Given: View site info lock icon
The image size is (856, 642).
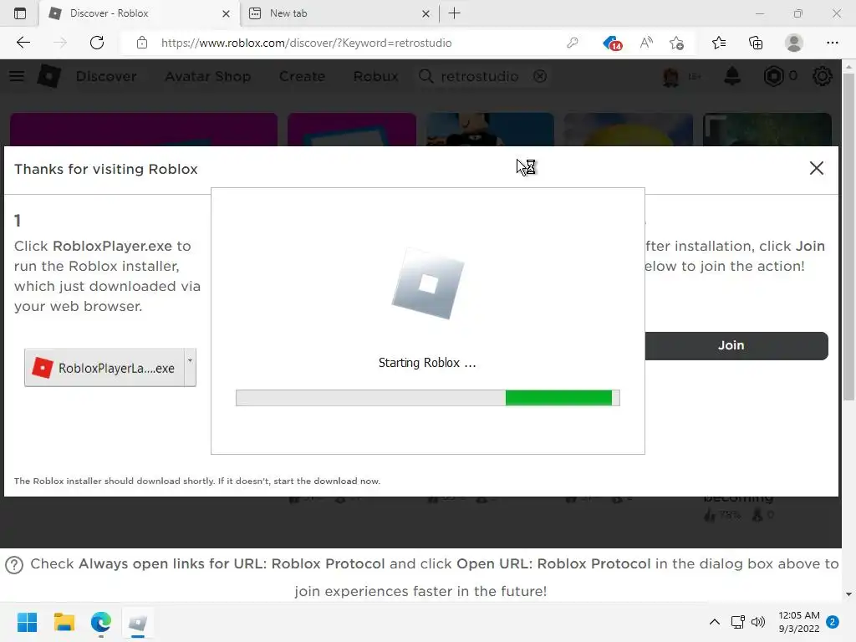Looking at the screenshot, I should tap(142, 43).
